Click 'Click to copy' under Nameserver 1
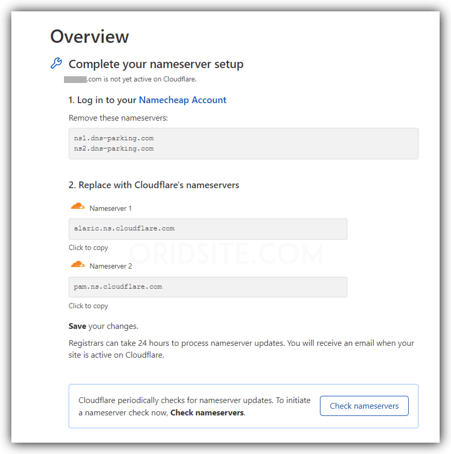This screenshot has height=454, width=451. tap(88, 247)
